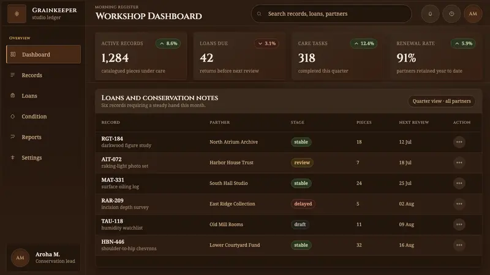Open actions menu for RGT-184 row
490x275 pixels.
point(459,142)
